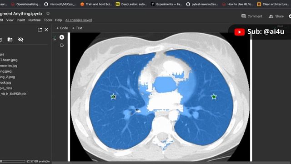Select the groceries.jpg file
This screenshot has width=291, height=164.
[9, 66]
